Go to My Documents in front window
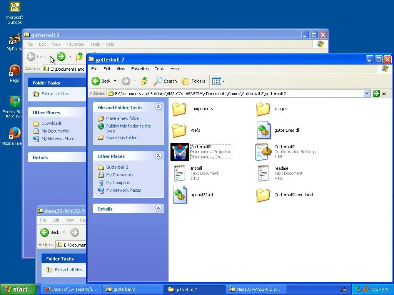Image resolution: width=394 pixels, height=295 pixels. coord(120,175)
